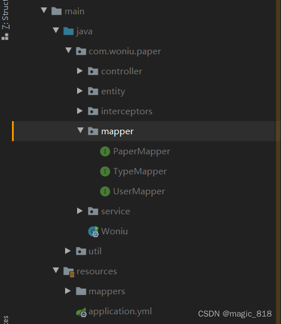Click the PaperMapper interface icon
Image resolution: width=281 pixels, height=324 pixels.
pyautogui.click(x=105, y=151)
